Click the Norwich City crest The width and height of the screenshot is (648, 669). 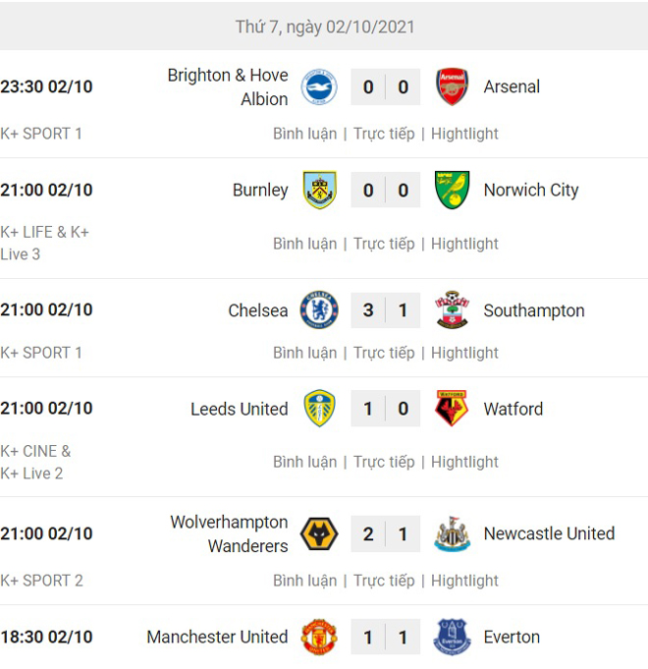[453, 191]
